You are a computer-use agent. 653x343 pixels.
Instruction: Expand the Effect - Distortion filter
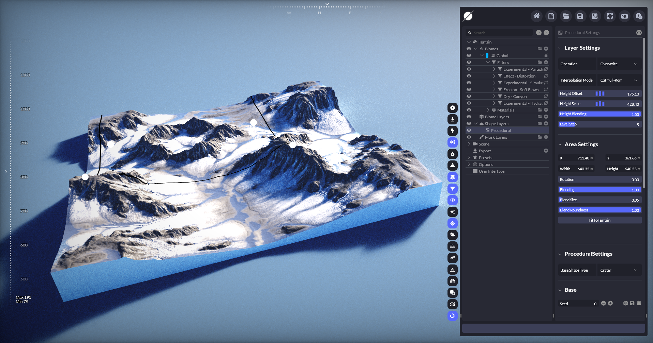(494, 76)
